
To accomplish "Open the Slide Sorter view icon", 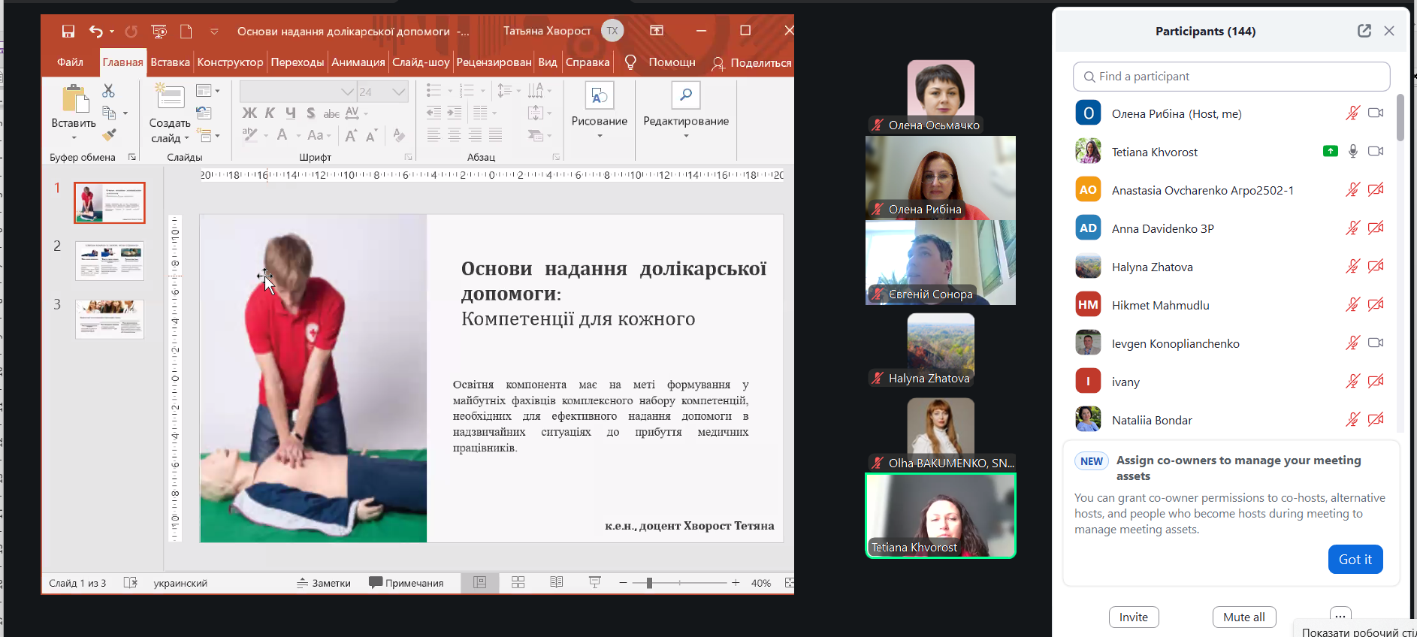I will pyautogui.click(x=518, y=583).
